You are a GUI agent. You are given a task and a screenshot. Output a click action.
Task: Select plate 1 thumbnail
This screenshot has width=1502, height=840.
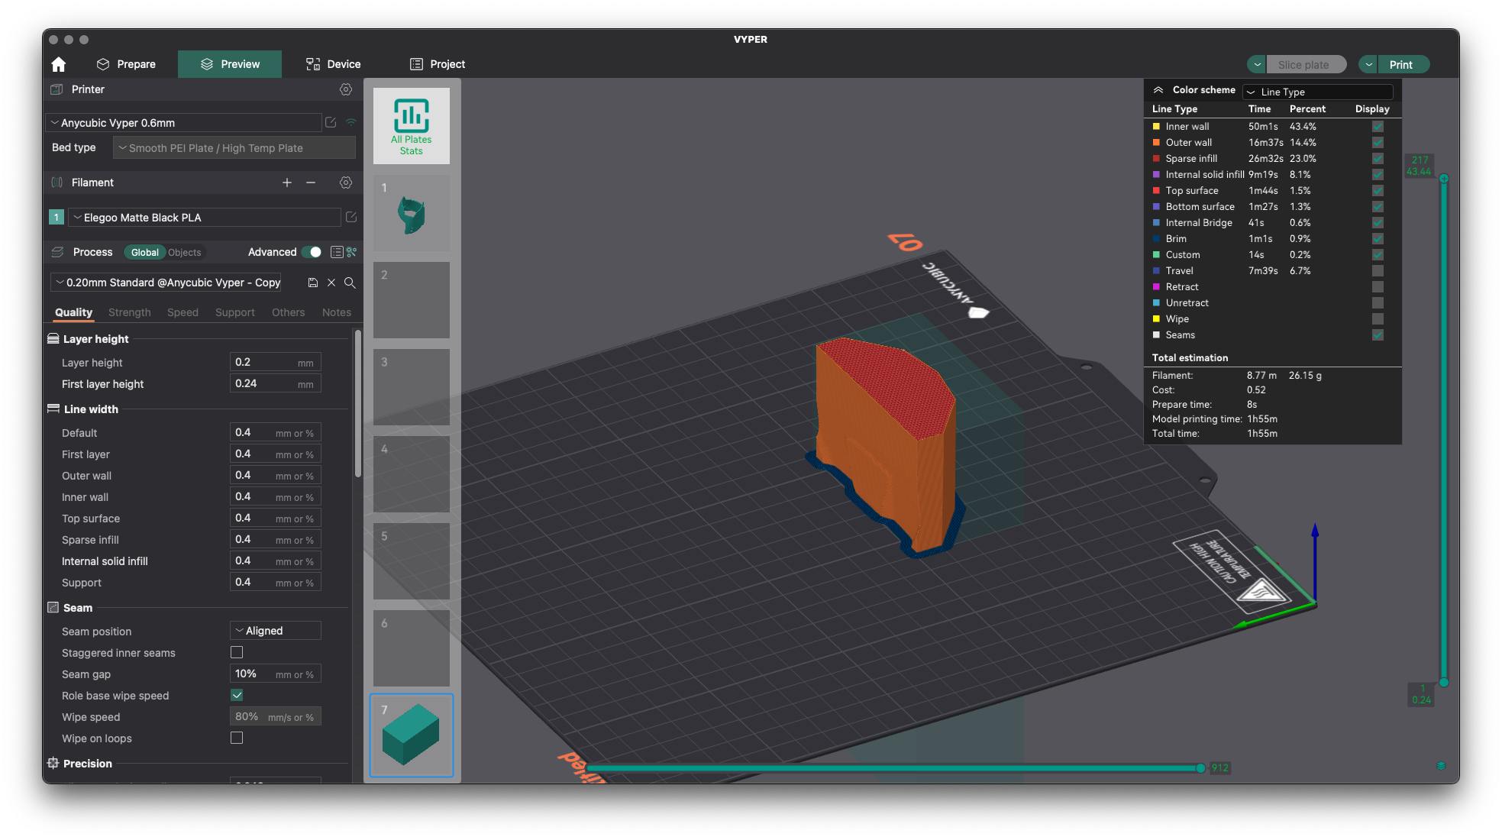point(411,213)
